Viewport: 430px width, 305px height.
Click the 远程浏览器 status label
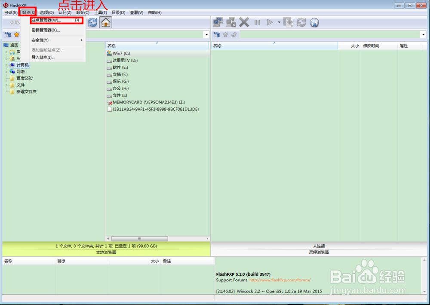[319, 253]
